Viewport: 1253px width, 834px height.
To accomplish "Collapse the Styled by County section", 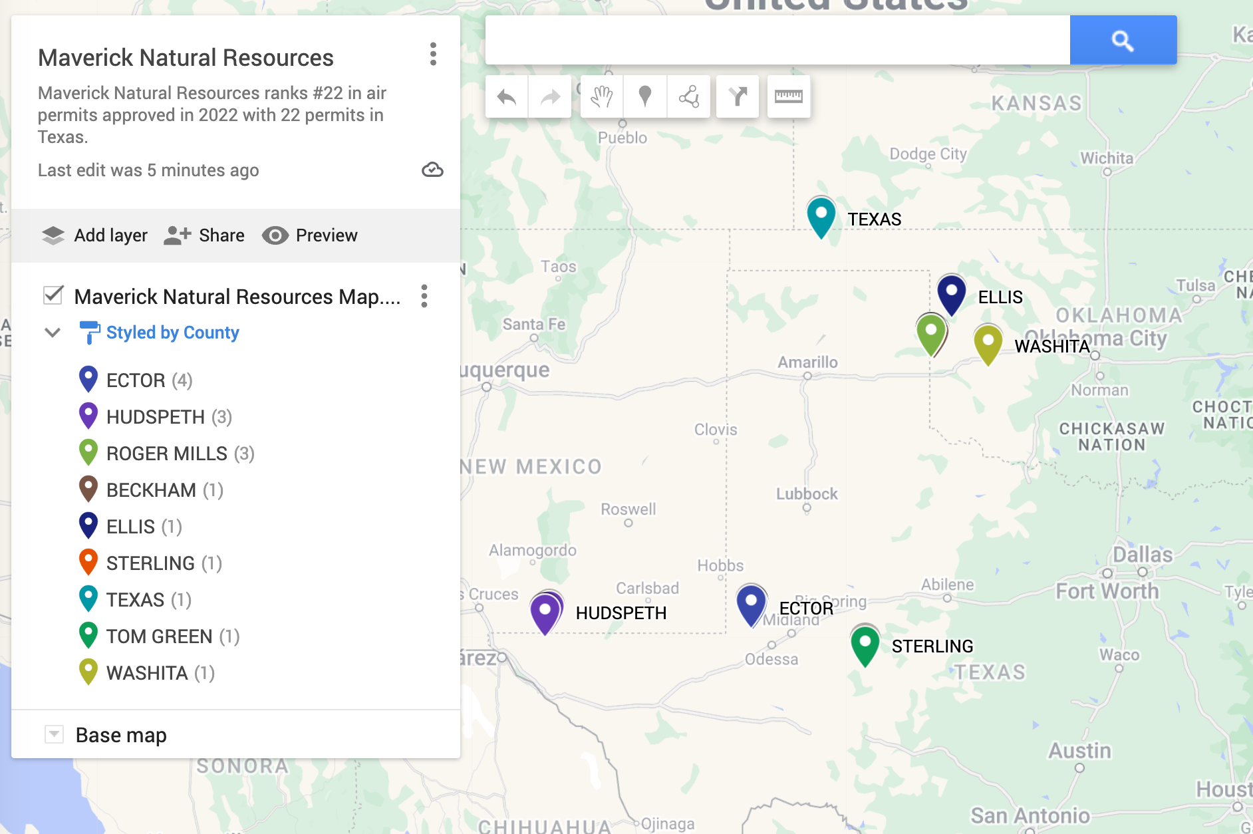I will pos(53,333).
